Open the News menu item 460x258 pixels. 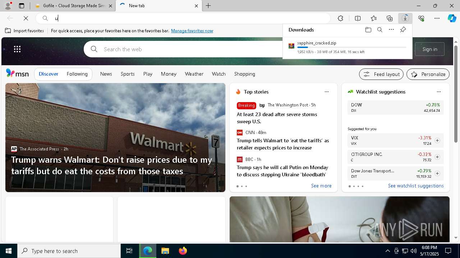106,74
